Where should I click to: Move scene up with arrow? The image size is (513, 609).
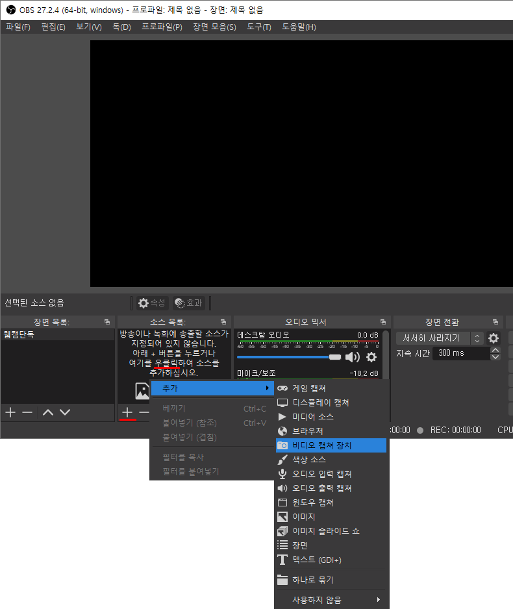48,412
